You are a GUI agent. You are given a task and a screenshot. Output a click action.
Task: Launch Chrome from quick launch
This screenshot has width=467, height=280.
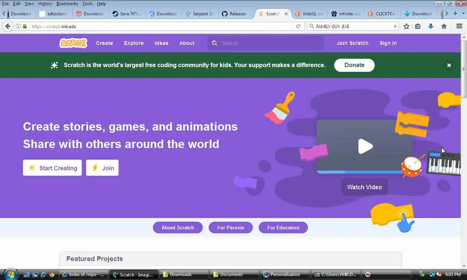52,275
